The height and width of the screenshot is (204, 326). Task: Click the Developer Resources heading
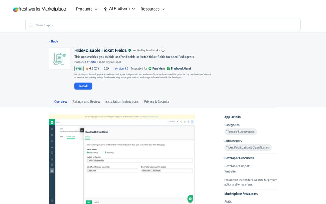[239, 158]
